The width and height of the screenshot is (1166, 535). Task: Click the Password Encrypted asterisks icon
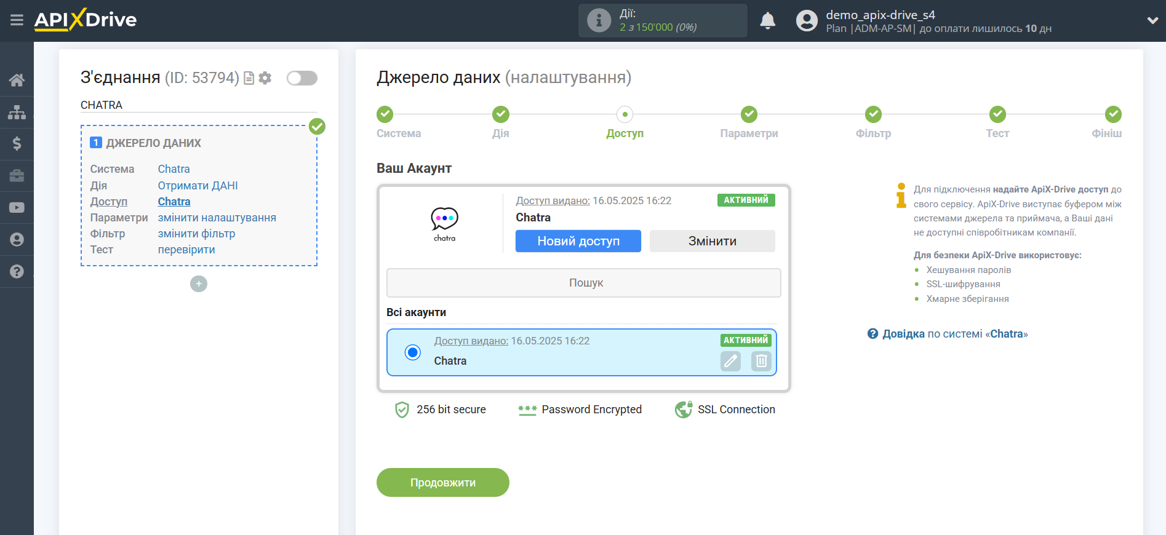[x=527, y=410]
